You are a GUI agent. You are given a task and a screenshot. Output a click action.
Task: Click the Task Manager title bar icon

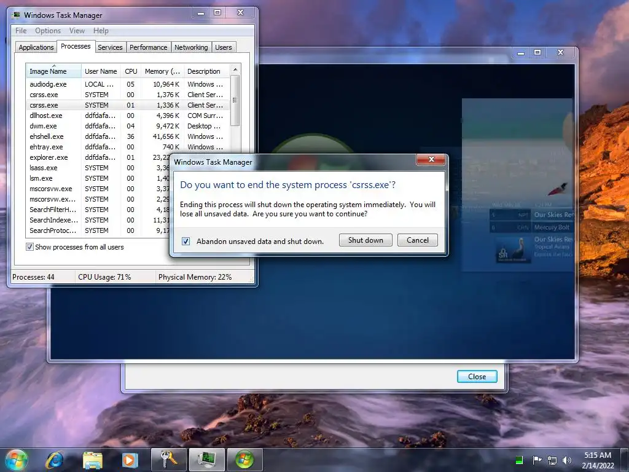[x=16, y=15]
